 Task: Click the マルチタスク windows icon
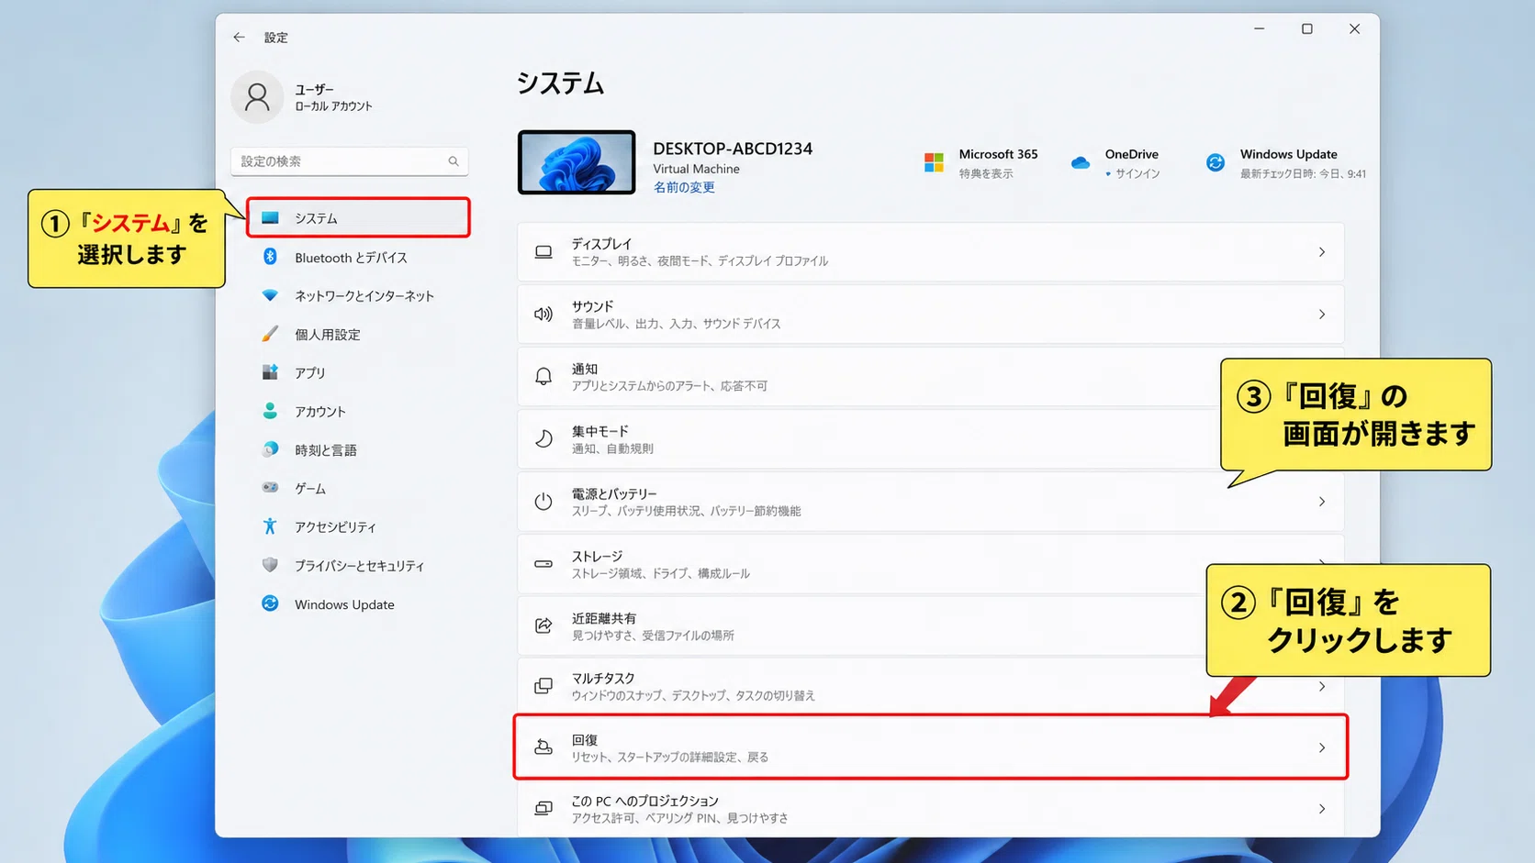543,686
